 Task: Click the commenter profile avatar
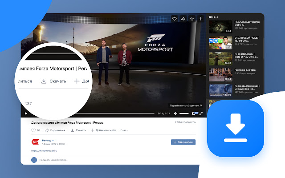point(34,160)
